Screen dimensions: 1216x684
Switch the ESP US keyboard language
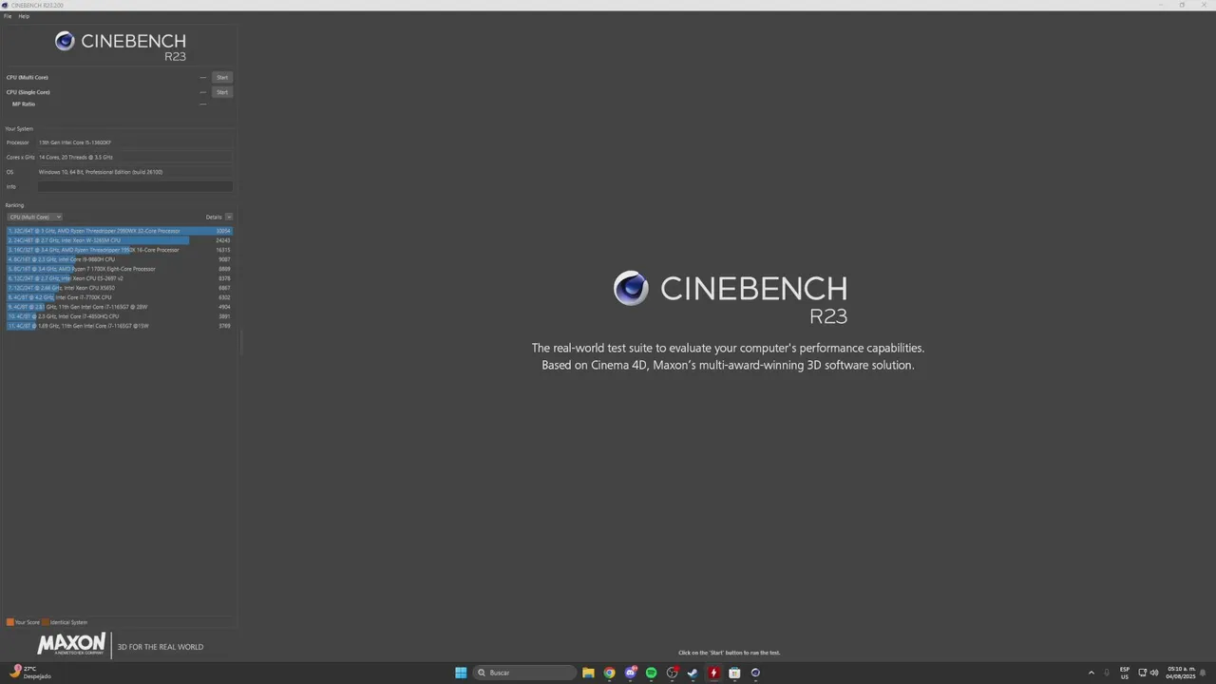click(1125, 673)
